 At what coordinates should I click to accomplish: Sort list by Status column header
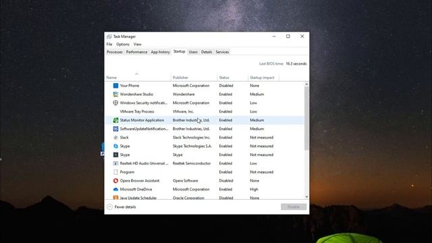[232, 78]
